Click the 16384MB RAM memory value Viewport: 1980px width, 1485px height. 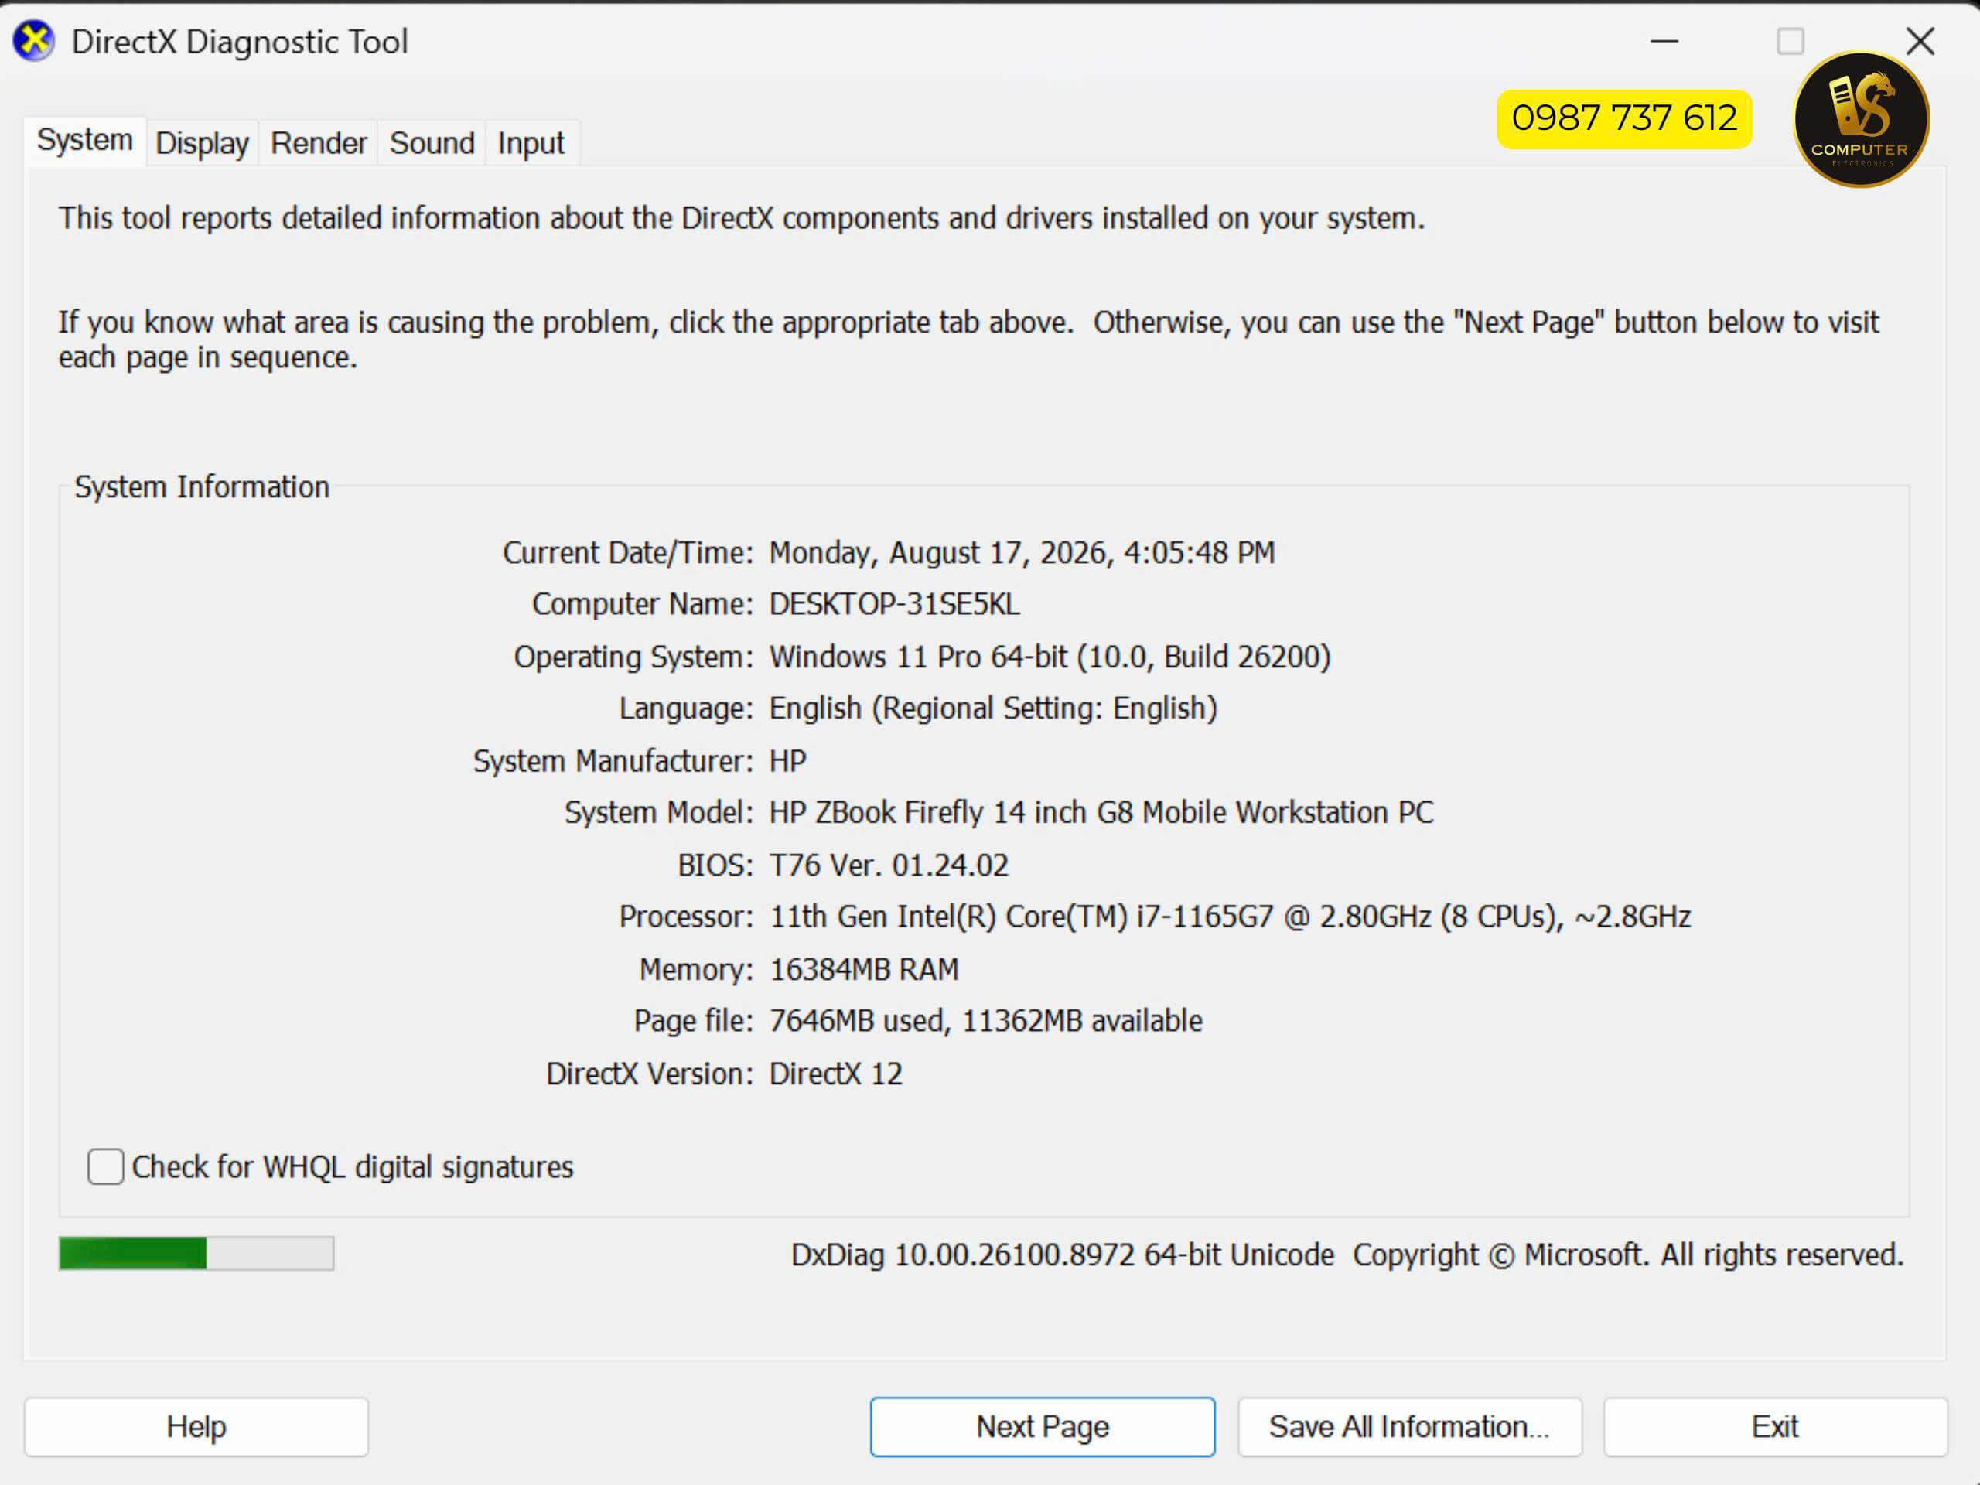point(864,969)
